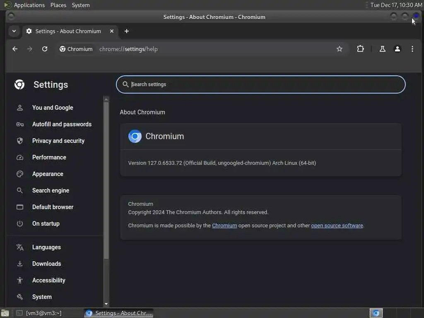Click the Version 127.0.6533.72 text
Image resolution: width=424 pixels, height=318 pixels.
(222, 163)
